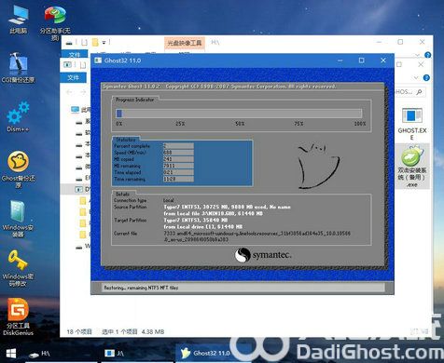
Task: Click the Ghost restore progress bar
Action: tap(239, 114)
